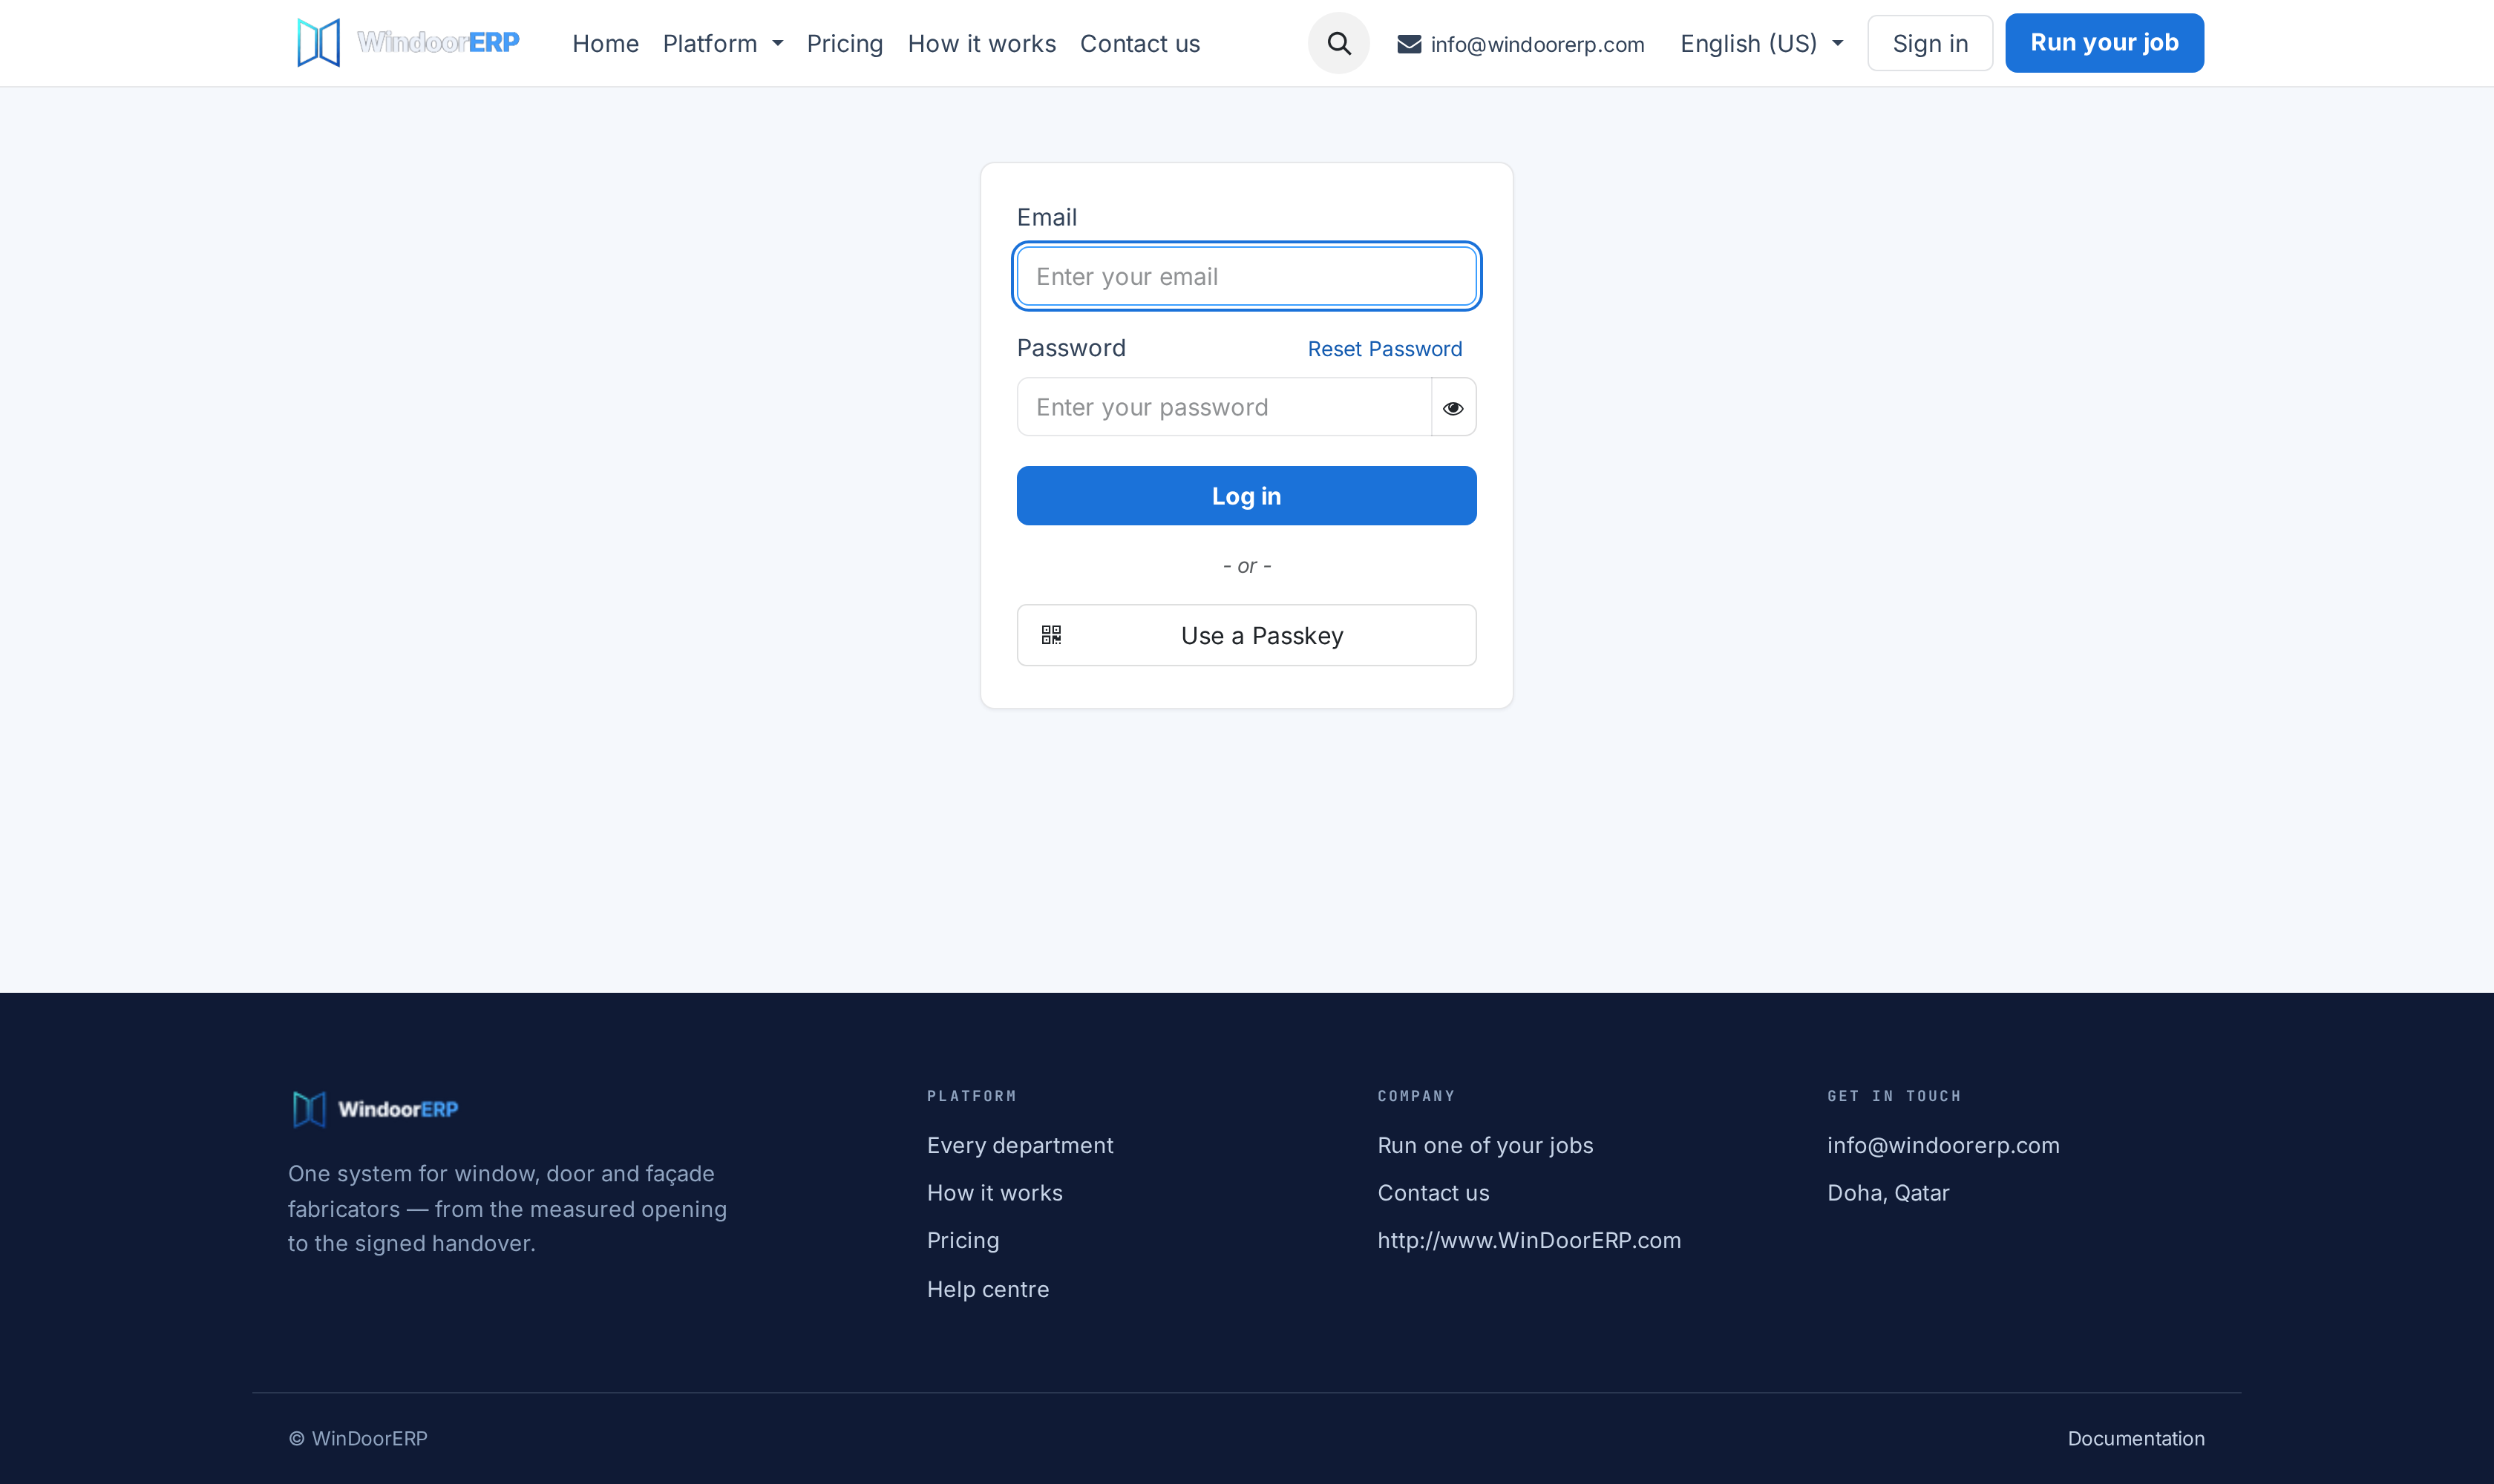Open the English (US) language dropdown

pos(1761,44)
